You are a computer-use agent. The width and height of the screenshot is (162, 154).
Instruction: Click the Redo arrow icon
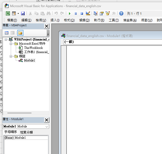(x=62, y=13)
